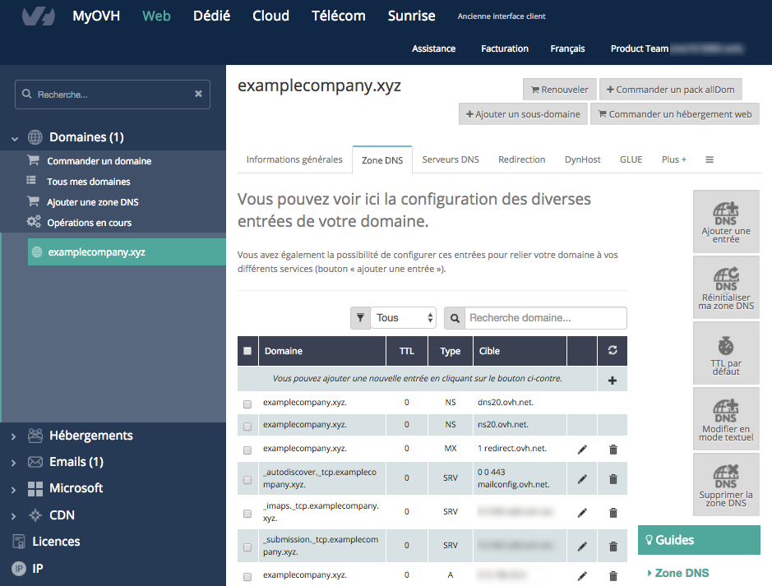The image size is (772, 586).
Task: Open the Plus + tab dropdown
Action: pyautogui.click(x=673, y=159)
